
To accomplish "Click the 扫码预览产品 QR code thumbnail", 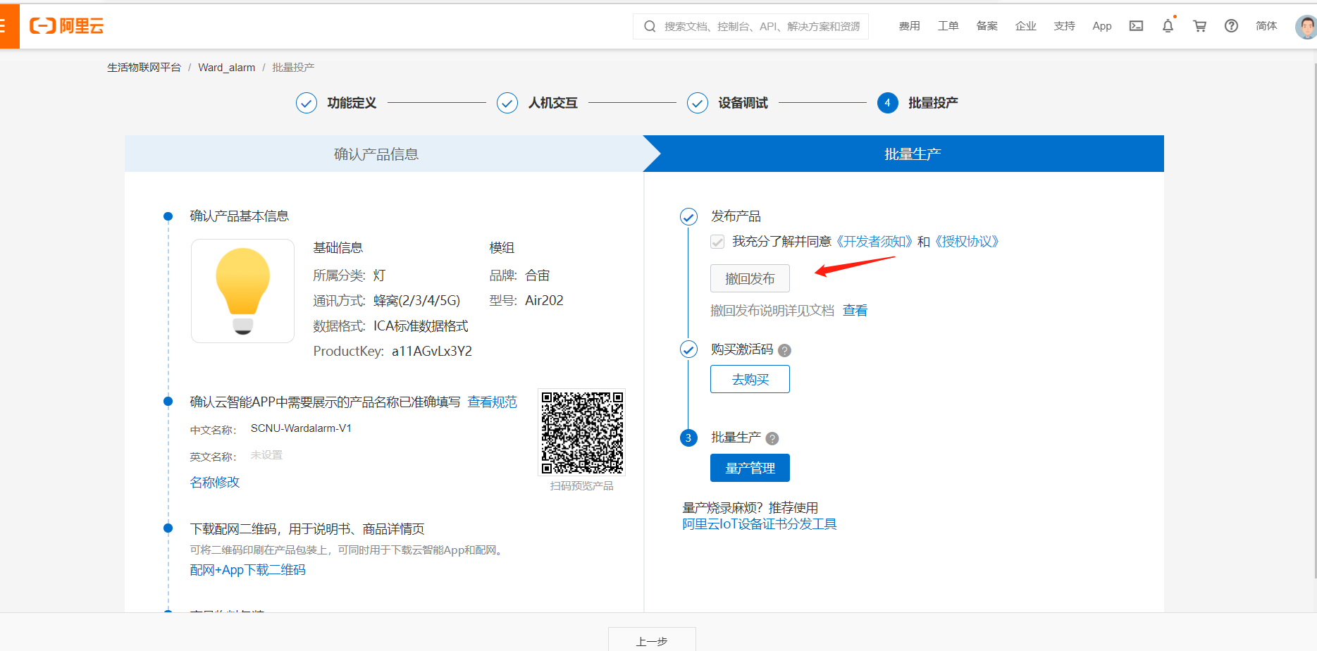I will (x=581, y=432).
